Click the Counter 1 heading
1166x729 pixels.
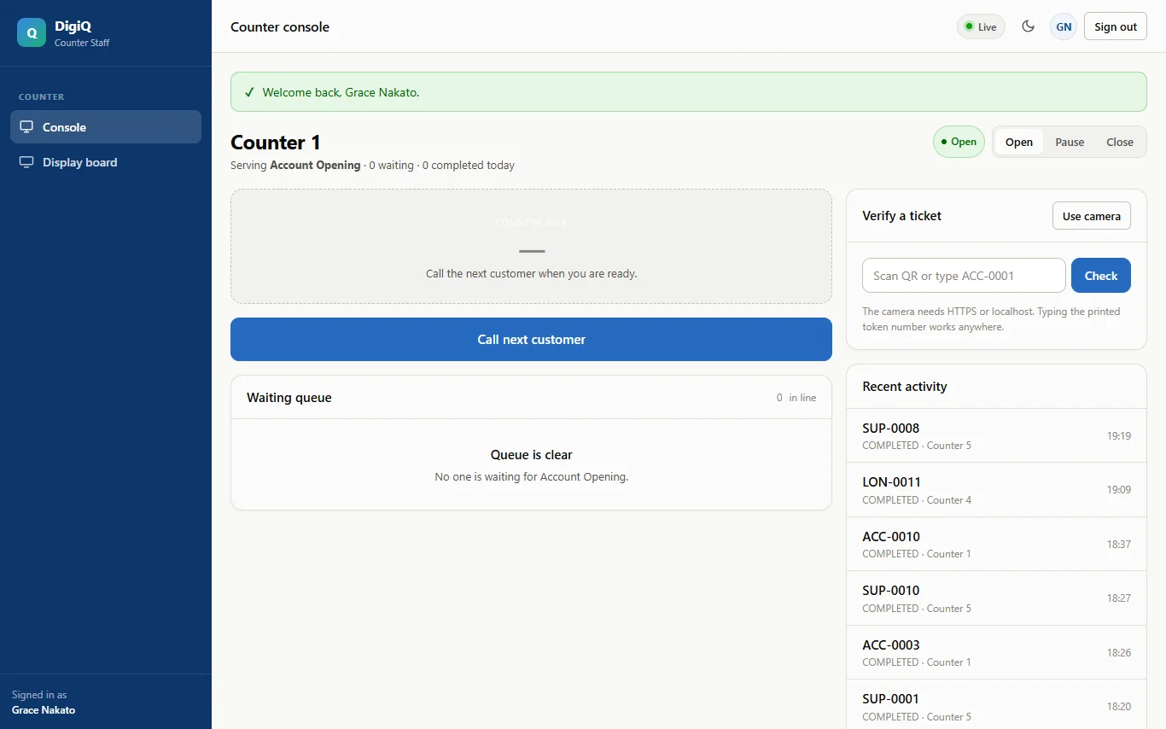coord(276,143)
